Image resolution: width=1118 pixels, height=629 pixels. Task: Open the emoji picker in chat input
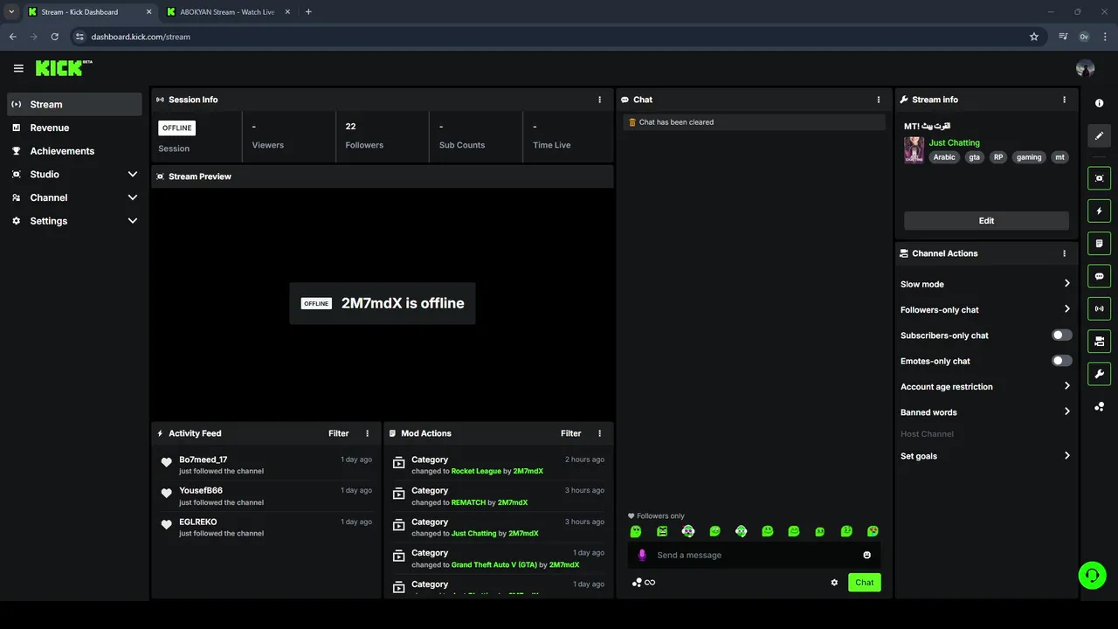[866, 555]
